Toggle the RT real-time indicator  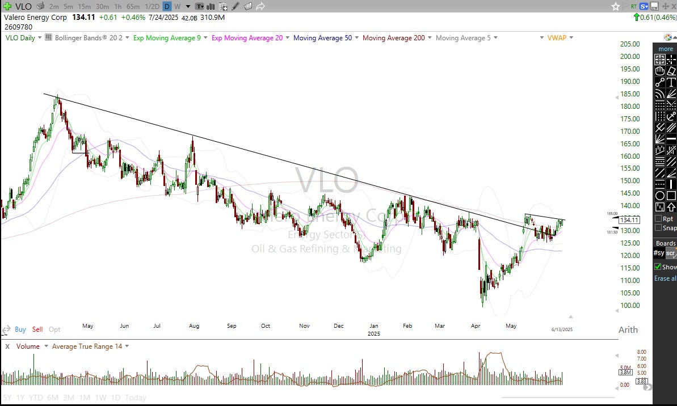[x=634, y=6]
